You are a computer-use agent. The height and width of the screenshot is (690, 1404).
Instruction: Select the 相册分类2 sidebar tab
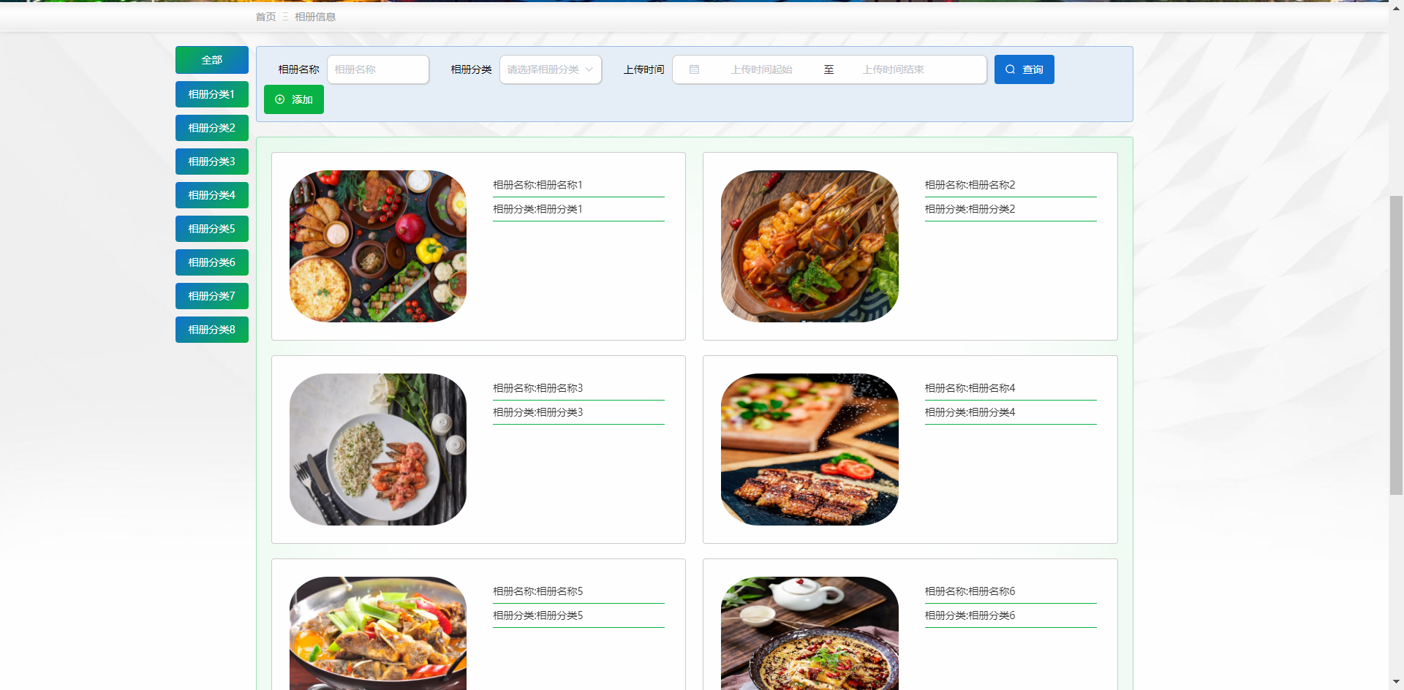[x=212, y=128]
